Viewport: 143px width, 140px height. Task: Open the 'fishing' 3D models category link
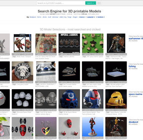click(x=132, y=67)
